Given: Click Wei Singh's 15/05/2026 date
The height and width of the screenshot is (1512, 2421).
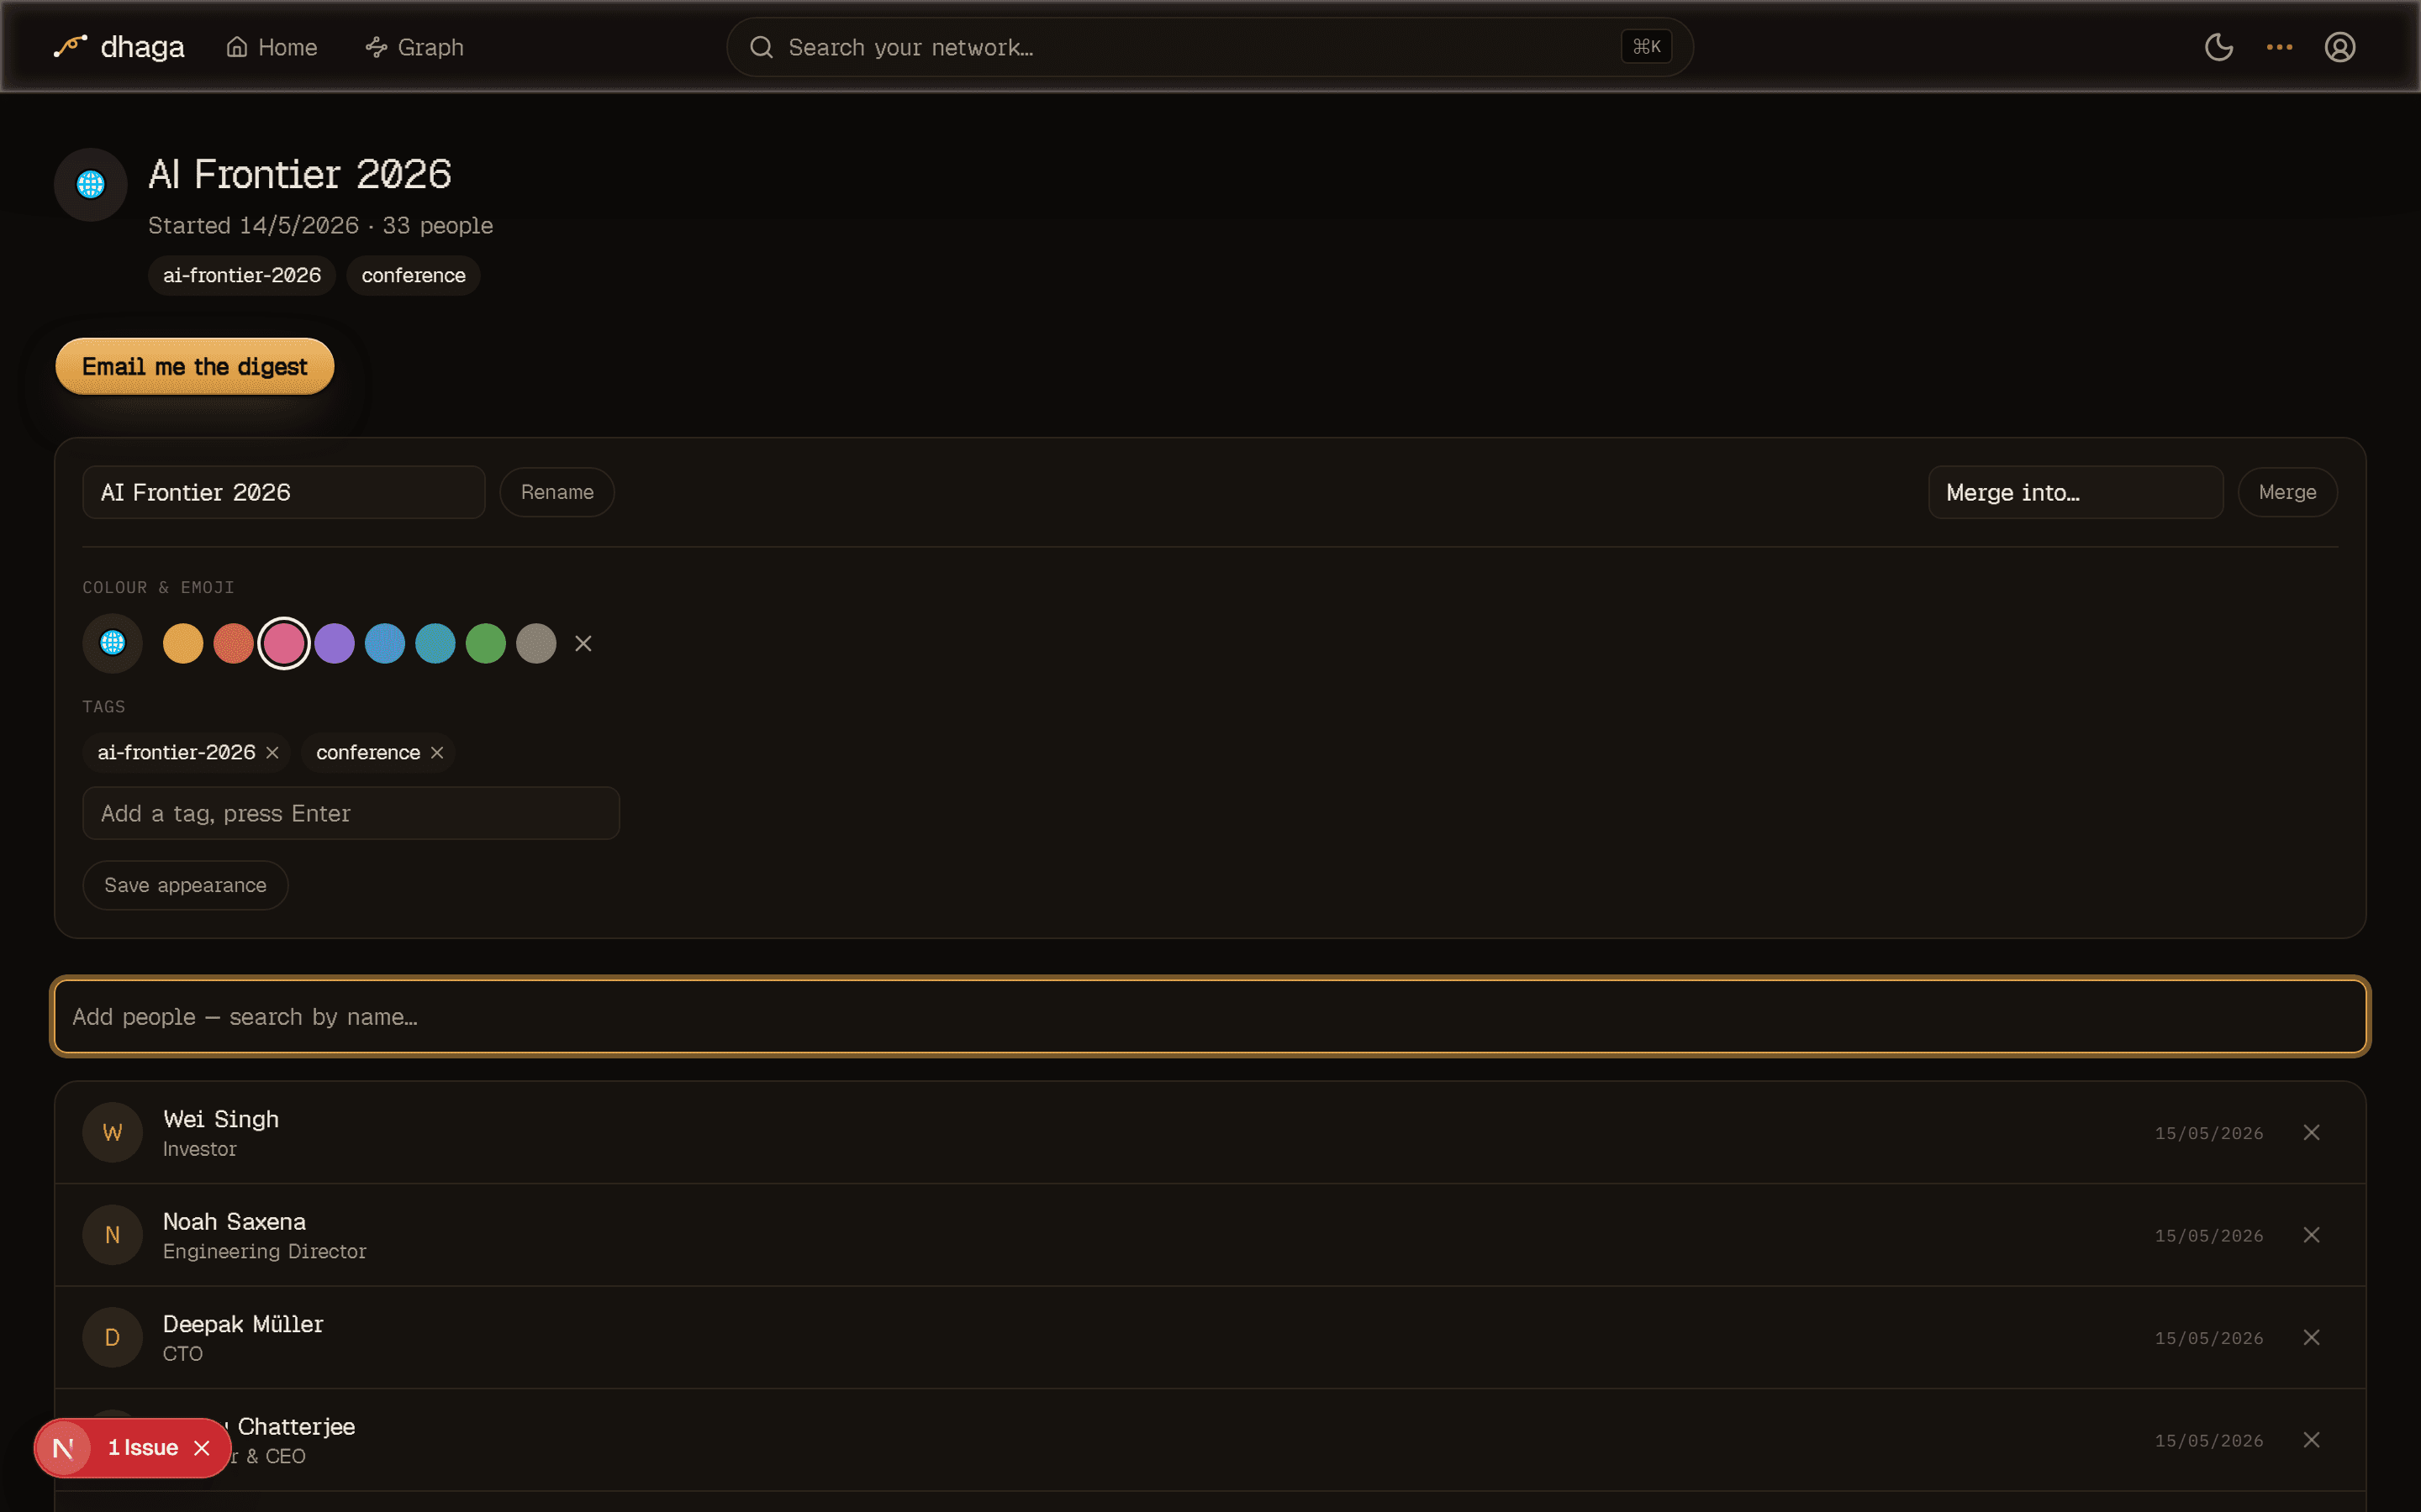Looking at the screenshot, I should click(2208, 1133).
